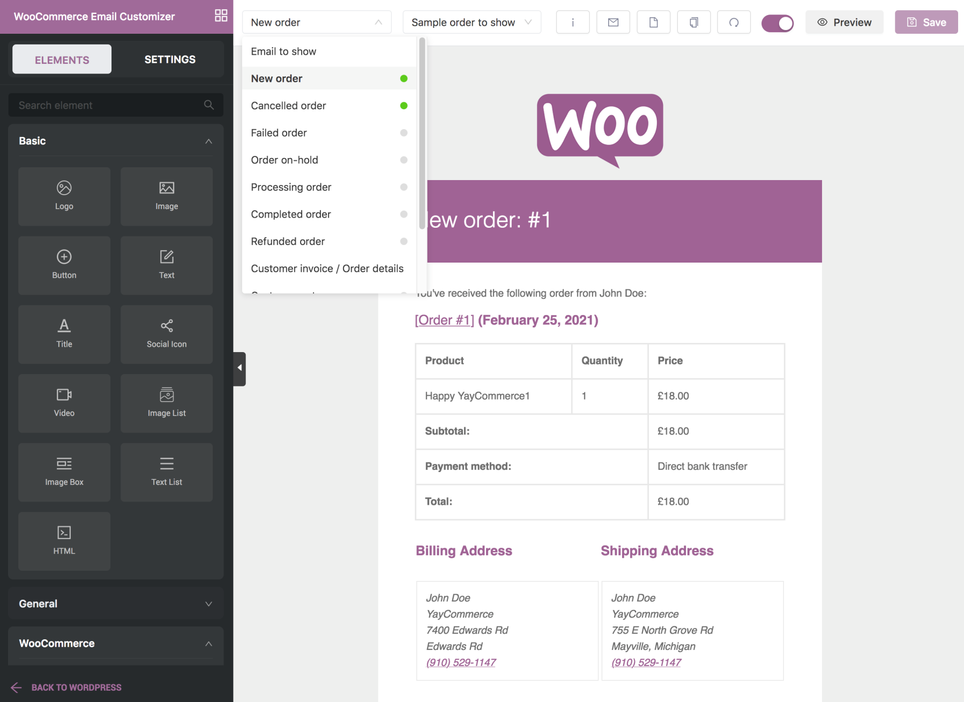Expand the General section

coord(115,603)
